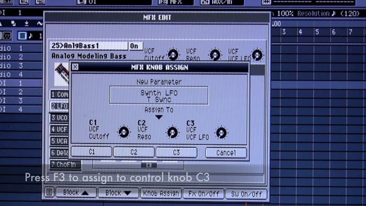Click the Analog Modeling Bass thumbnail image
The image size is (366, 206).
tap(62, 74)
